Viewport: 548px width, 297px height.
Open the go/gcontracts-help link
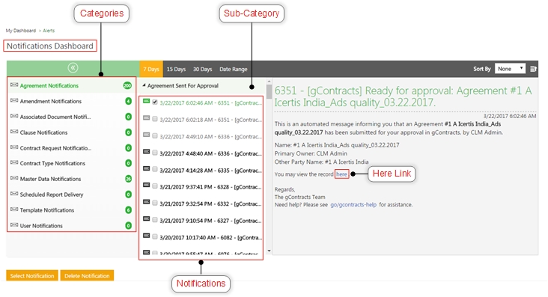(x=353, y=205)
